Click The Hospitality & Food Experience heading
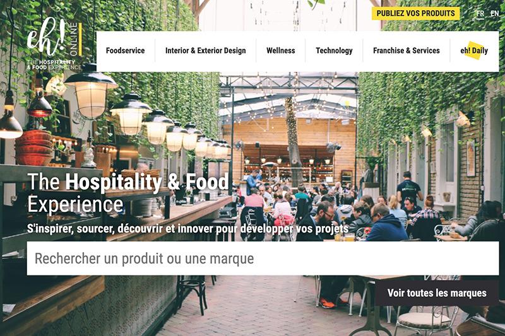Image resolution: width=505 pixels, height=336 pixels. pos(128,193)
